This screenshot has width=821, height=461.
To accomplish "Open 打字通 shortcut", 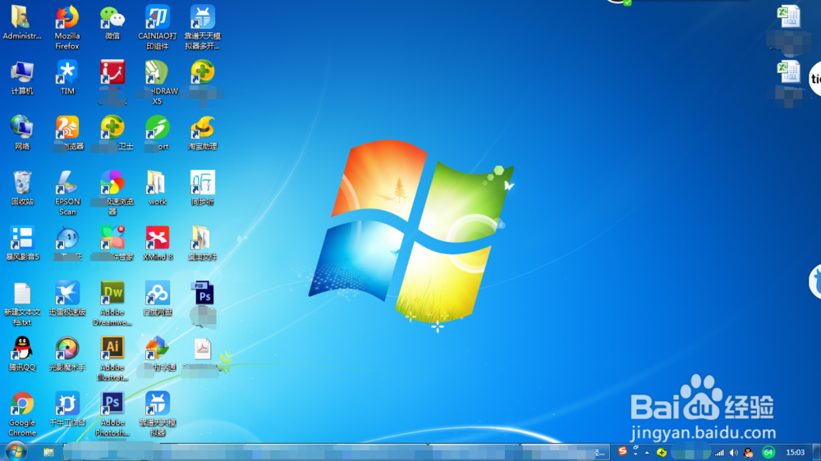I will [157, 354].
